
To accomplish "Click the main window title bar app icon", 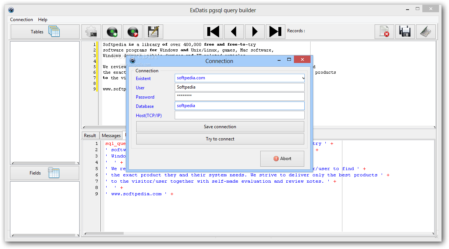I will point(11,10).
